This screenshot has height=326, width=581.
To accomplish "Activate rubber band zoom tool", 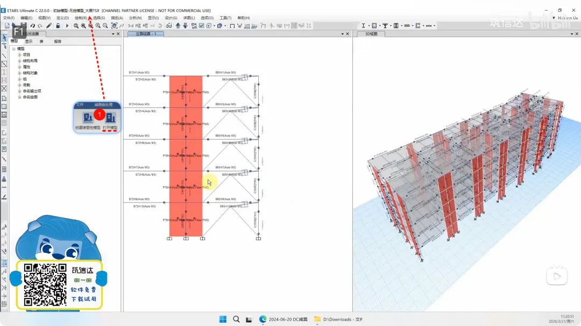I will 76,26.
